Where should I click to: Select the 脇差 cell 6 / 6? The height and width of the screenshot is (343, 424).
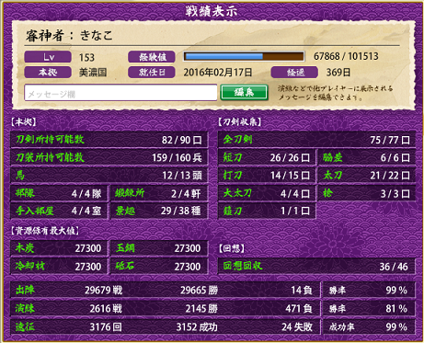click(x=367, y=157)
